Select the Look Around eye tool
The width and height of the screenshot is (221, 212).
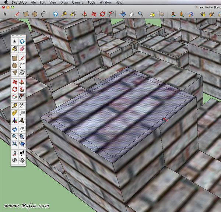pos(14,160)
